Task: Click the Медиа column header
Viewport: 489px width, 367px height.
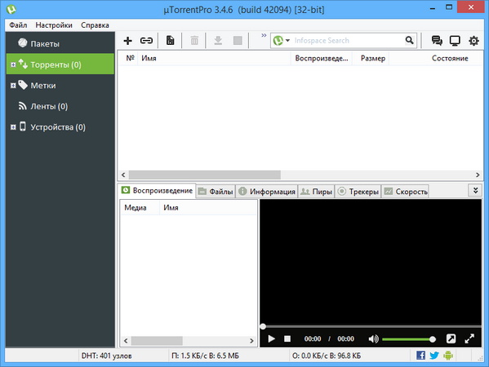Action: (140, 207)
